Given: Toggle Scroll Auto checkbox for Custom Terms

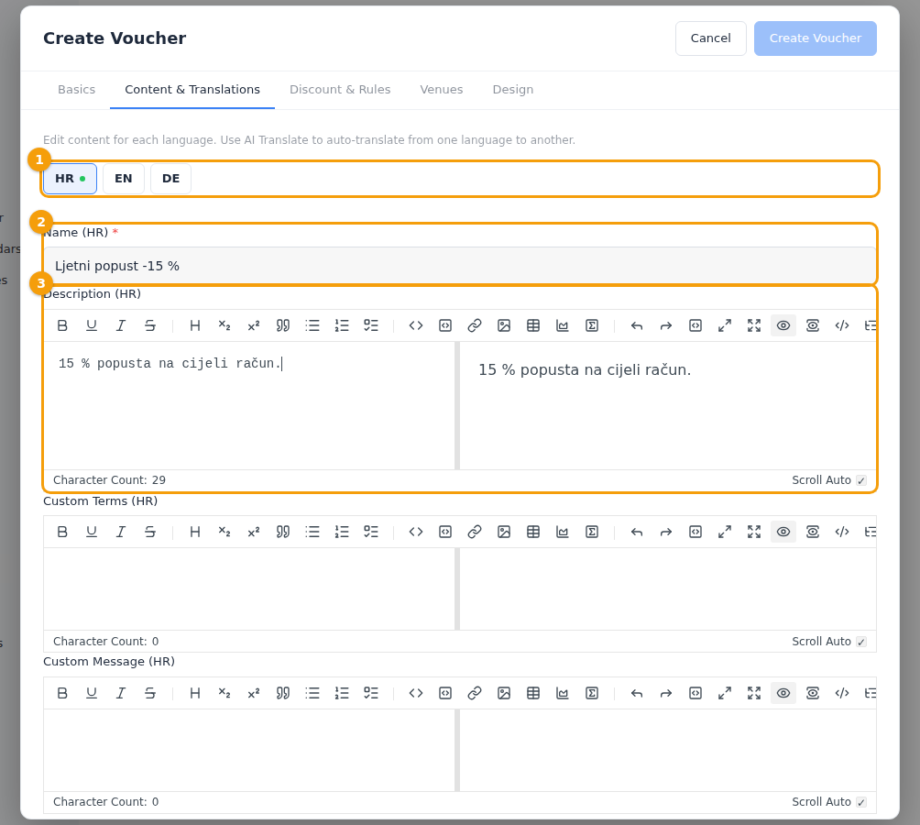Looking at the screenshot, I should 861,642.
